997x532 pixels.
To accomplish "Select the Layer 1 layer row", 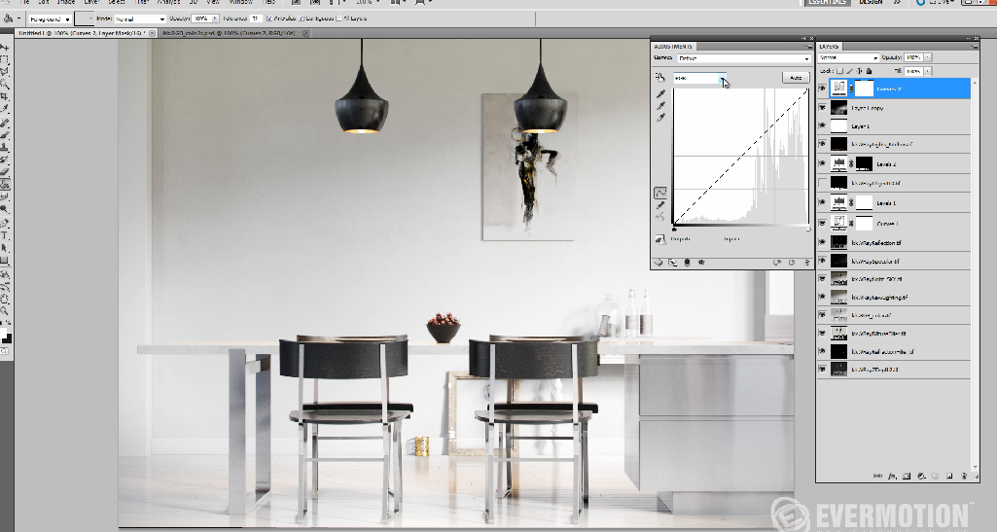I will pyautogui.click(x=895, y=126).
